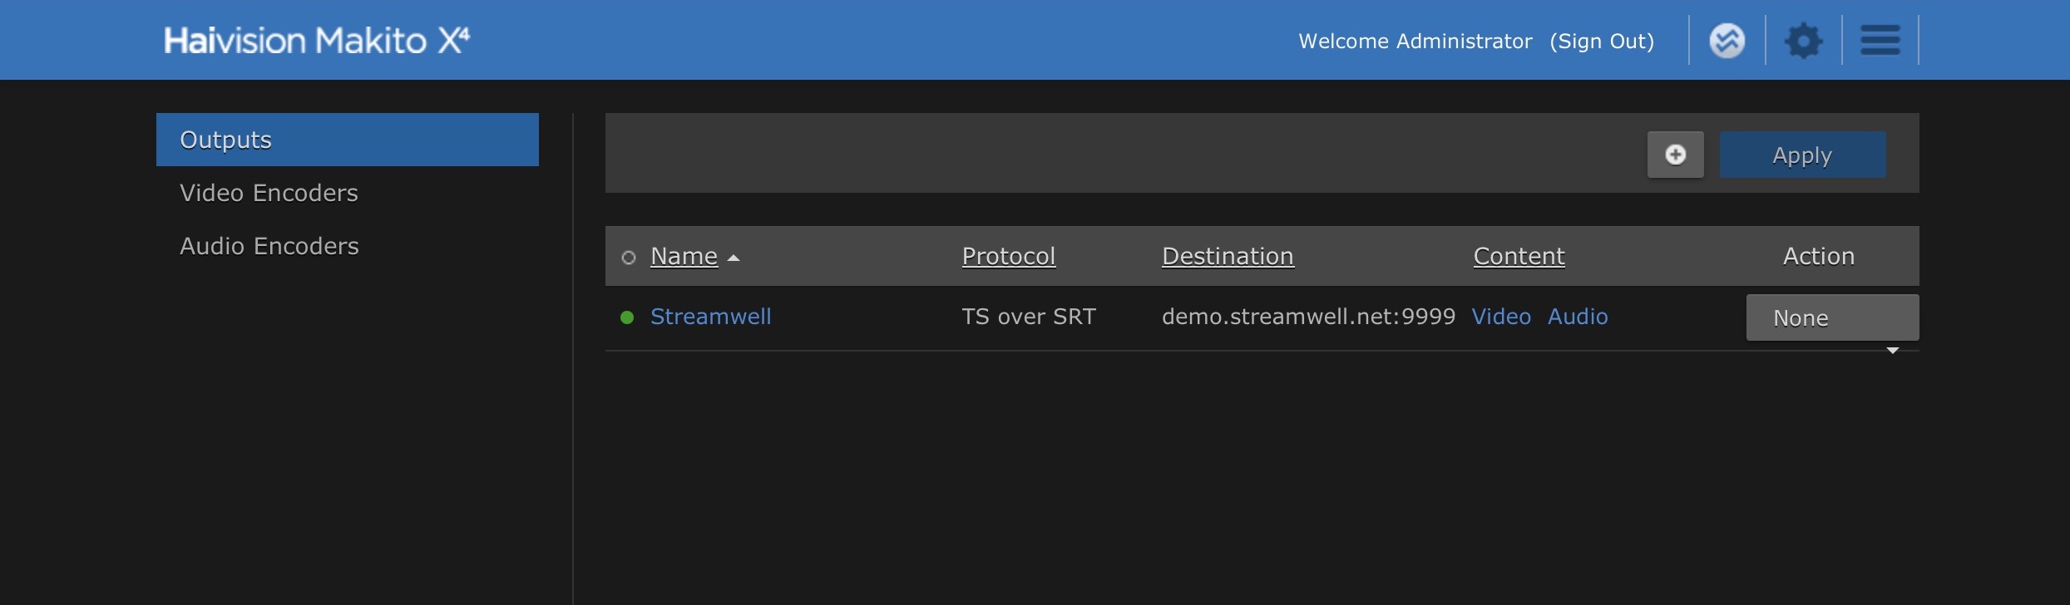Add a new output with plus icon

click(1675, 155)
